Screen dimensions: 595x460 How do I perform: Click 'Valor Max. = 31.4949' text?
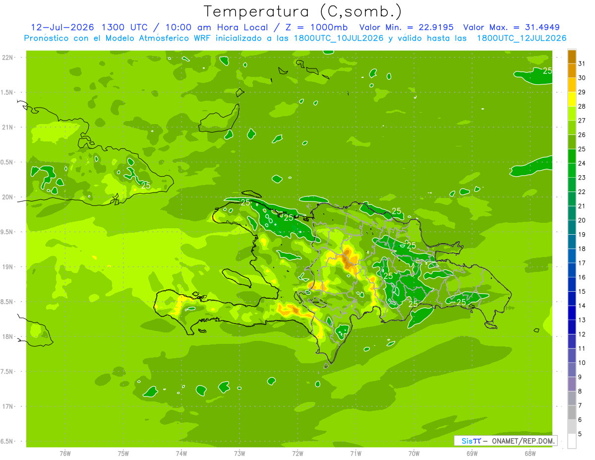[511, 27]
